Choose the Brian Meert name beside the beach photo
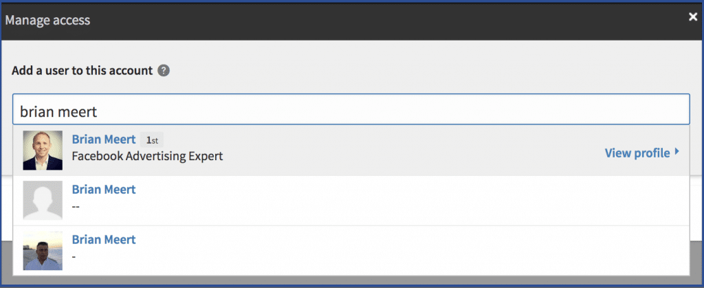Viewport: 704px width, 288px height. (x=104, y=240)
